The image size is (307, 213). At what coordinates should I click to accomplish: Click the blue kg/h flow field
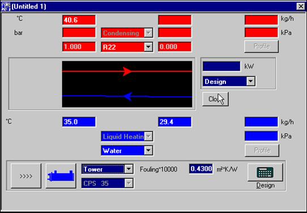coord(261,122)
